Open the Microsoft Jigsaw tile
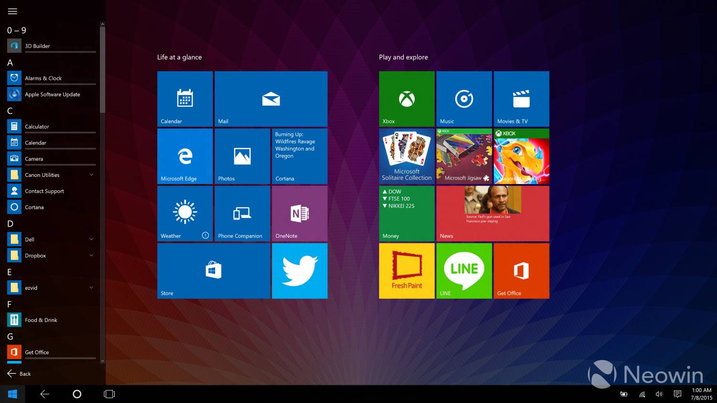This screenshot has height=403, width=717. (x=464, y=156)
